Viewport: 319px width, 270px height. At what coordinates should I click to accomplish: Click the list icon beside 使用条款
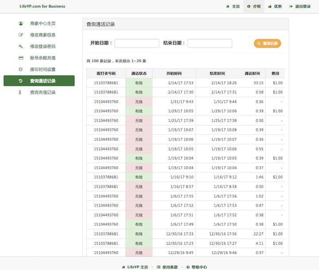point(159,267)
